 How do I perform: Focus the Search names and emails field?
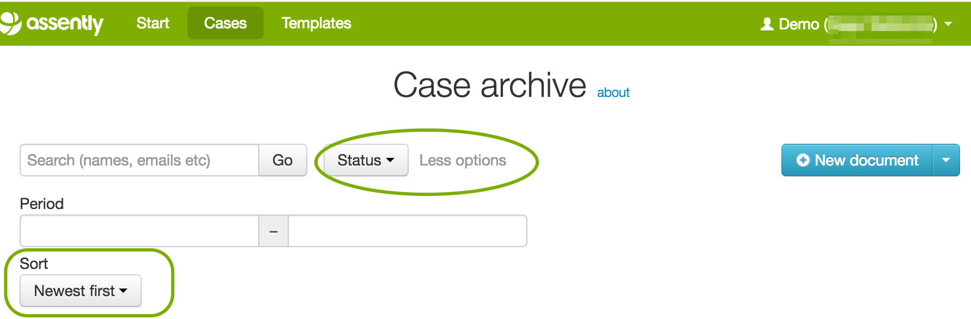[x=139, y=160]
